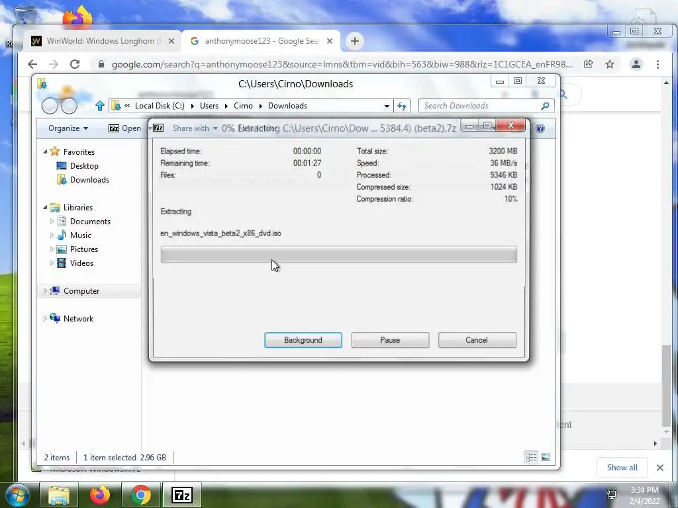Click the extraction progress bar

[x=338, y=255]
